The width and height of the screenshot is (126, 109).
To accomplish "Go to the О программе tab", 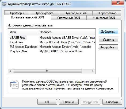I will click(x=107, y=13).
